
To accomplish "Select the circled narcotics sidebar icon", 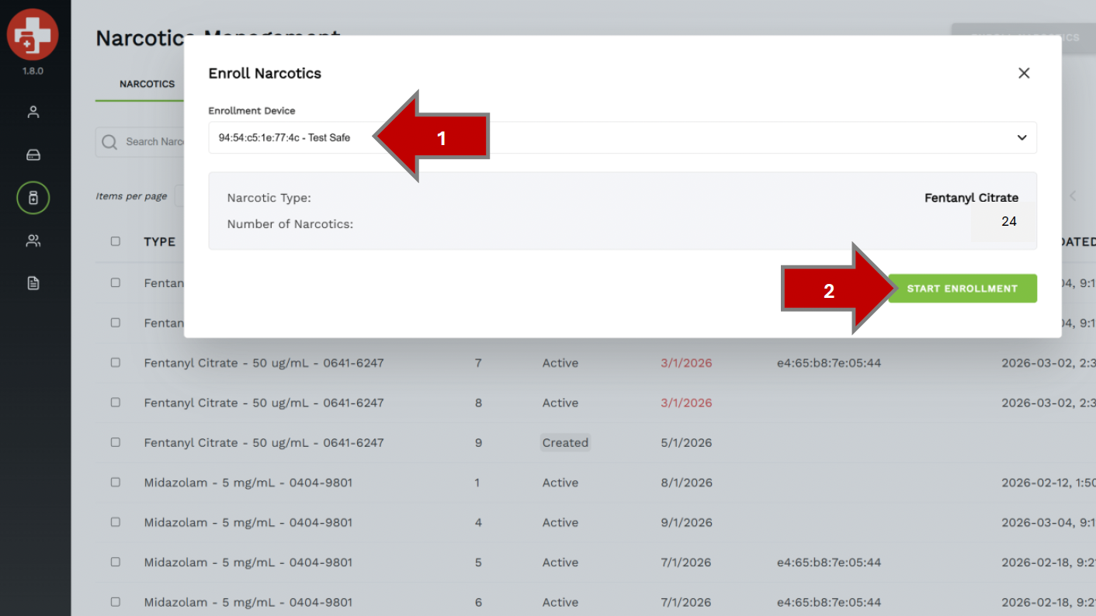I will tap(33, 199).
